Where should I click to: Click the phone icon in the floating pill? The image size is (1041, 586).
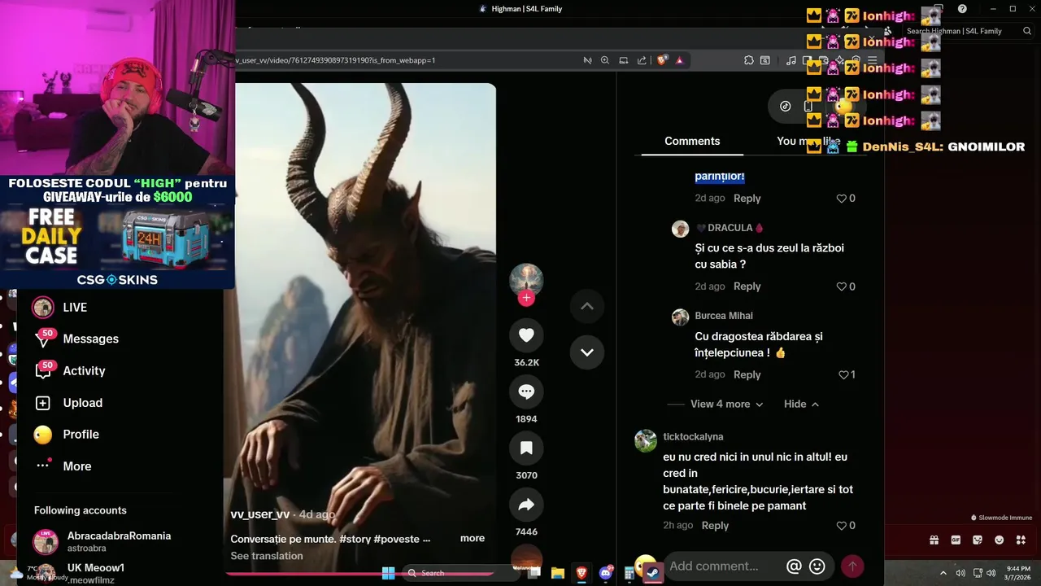click(x=808, y=106)
